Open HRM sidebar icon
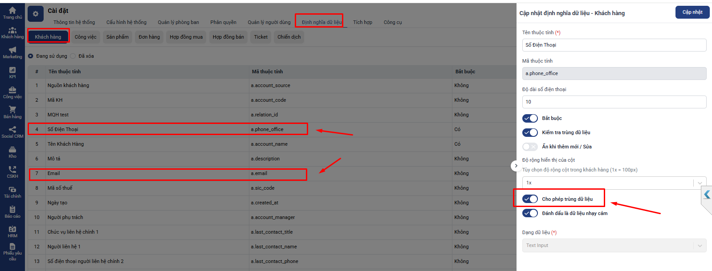The image size is (712, 271). tap(12, 229)
